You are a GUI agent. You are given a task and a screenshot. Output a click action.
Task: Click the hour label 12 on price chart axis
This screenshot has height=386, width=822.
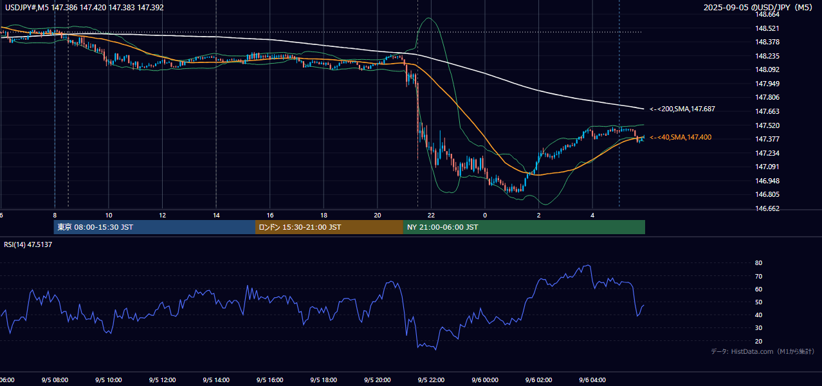tap(162, 215)
